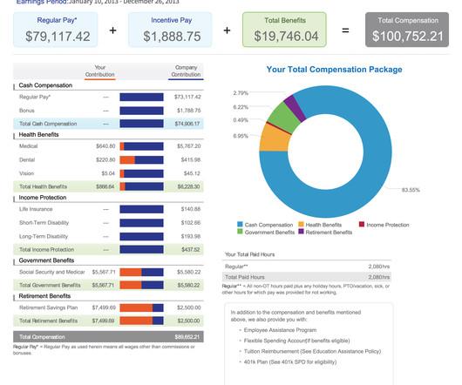Click the Total Paid Hours row
This screenshot has width=462, height=385.
coord(307,277)
